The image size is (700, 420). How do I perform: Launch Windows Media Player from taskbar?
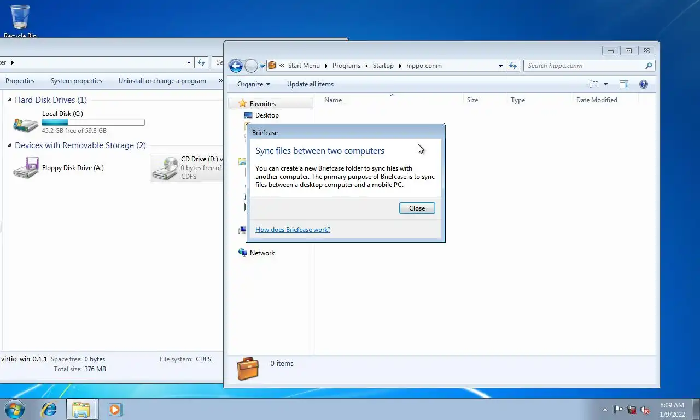point(115,409)
